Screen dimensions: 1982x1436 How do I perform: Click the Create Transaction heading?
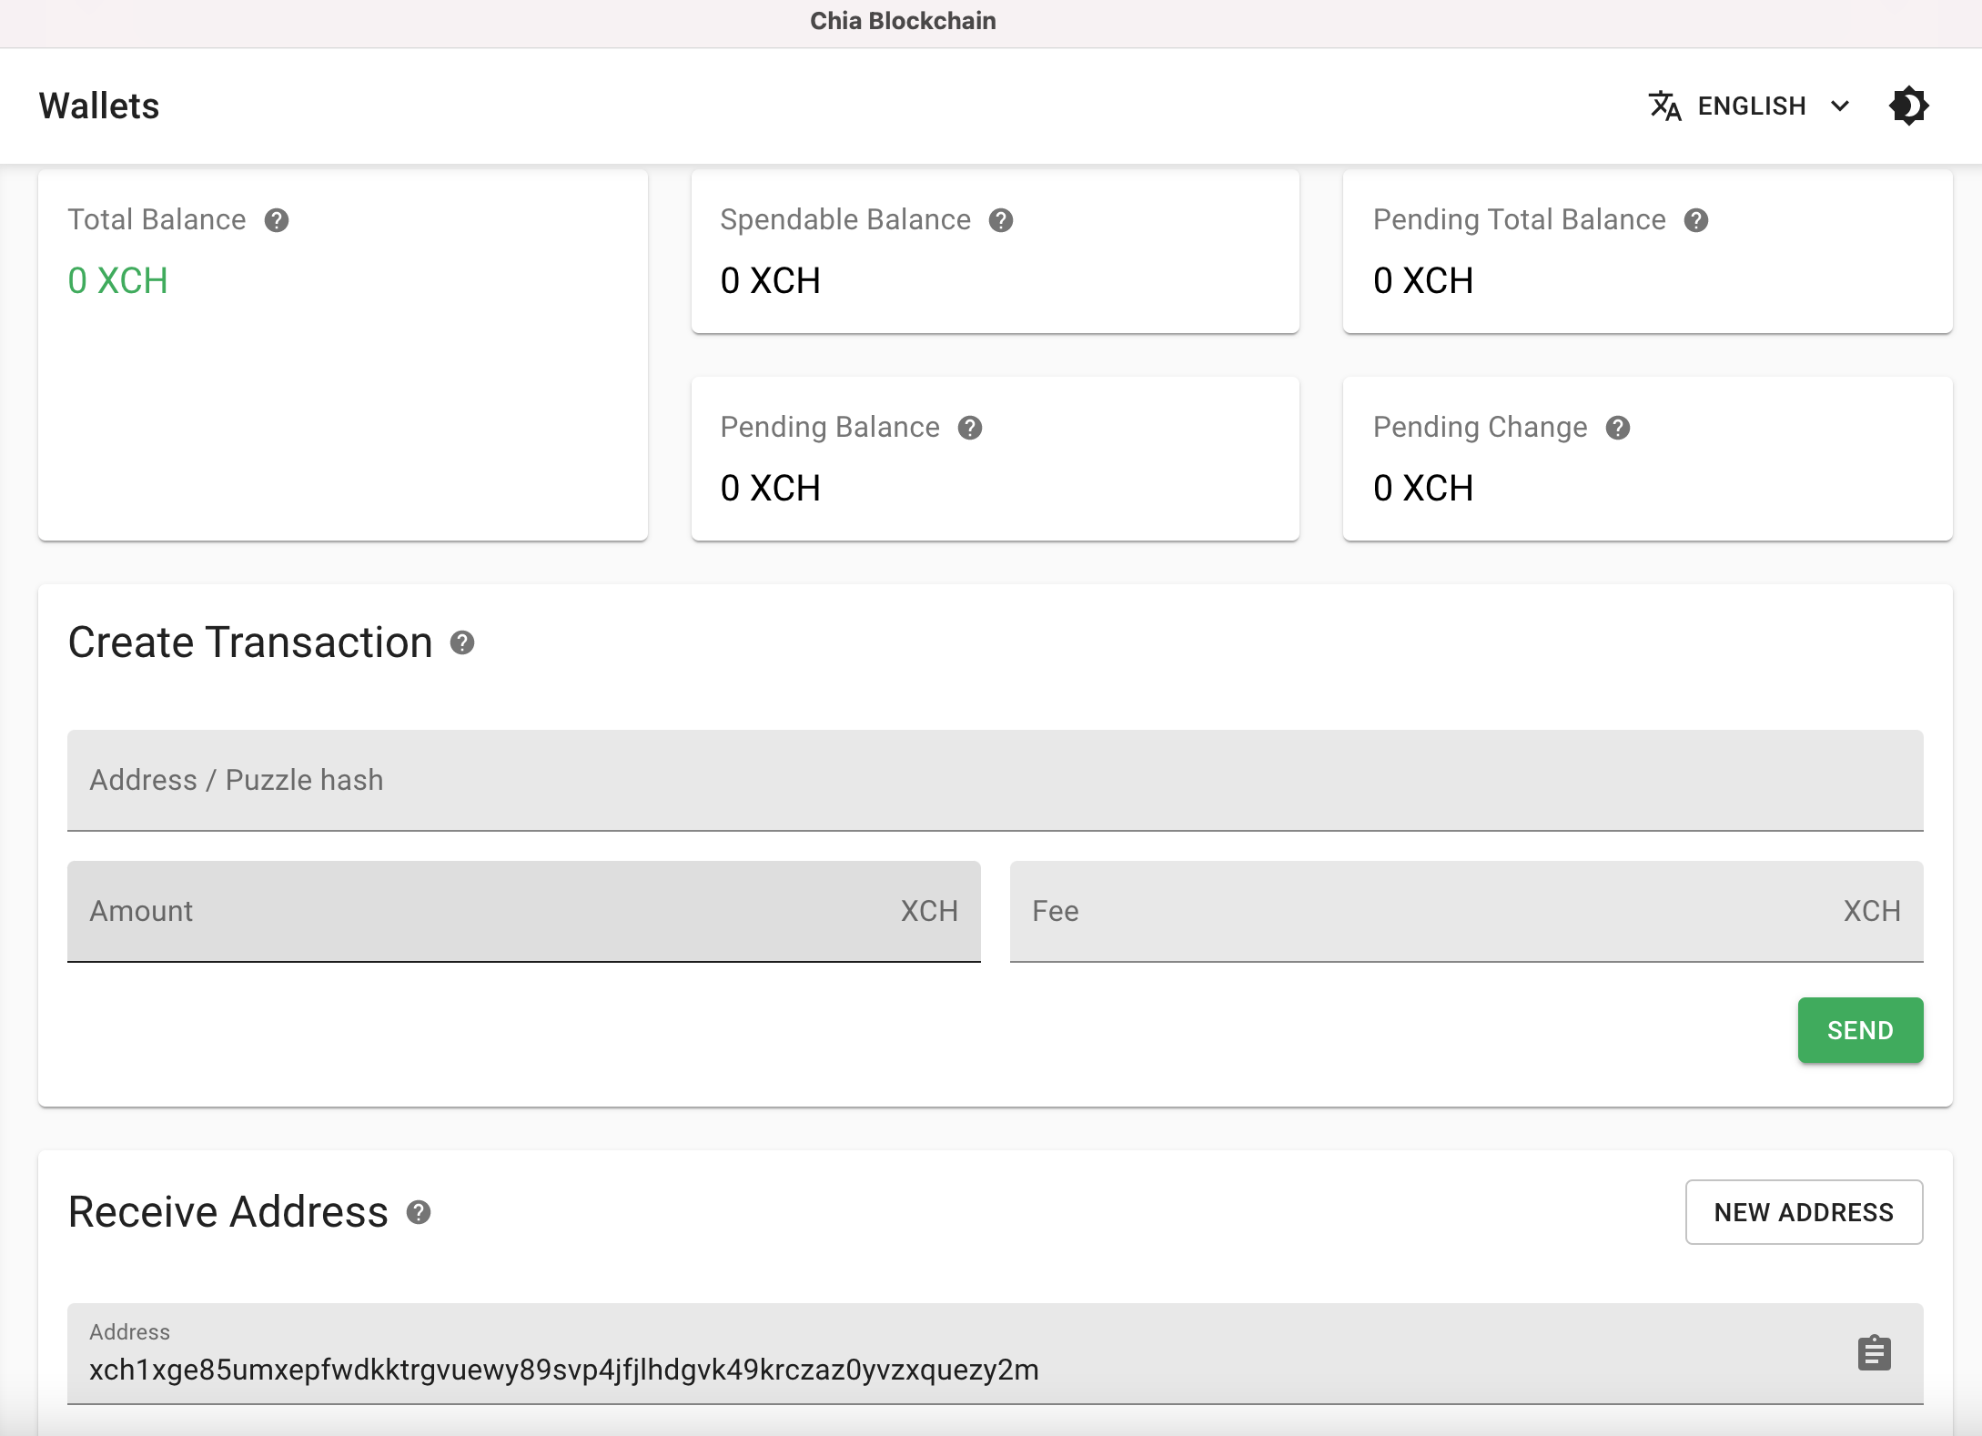point(250,642)
